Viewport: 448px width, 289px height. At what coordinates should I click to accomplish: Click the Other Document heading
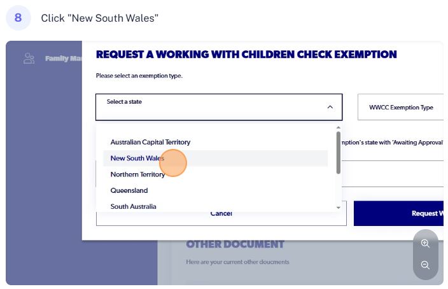point(235,244)
